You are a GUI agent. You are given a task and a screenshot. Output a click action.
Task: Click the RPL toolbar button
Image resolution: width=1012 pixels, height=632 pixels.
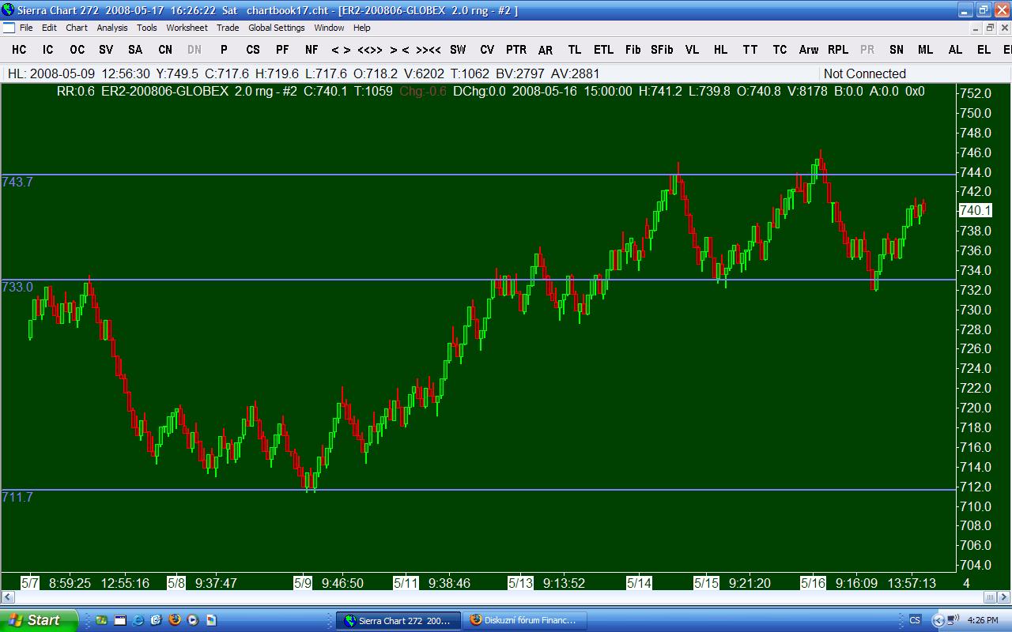[x=838, y=50]
